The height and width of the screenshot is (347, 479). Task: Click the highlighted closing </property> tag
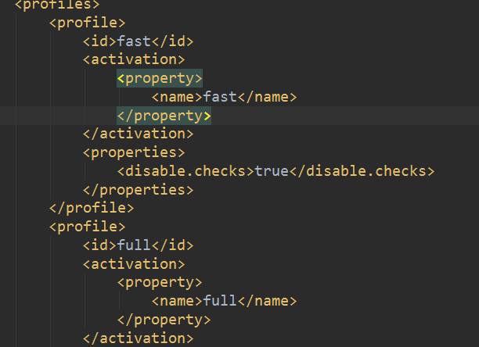coord(164,116)
